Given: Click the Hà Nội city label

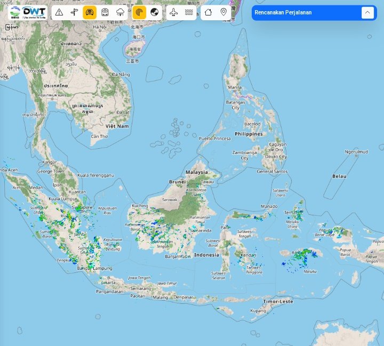Looking at the screenshot, I should pos(100,27).
